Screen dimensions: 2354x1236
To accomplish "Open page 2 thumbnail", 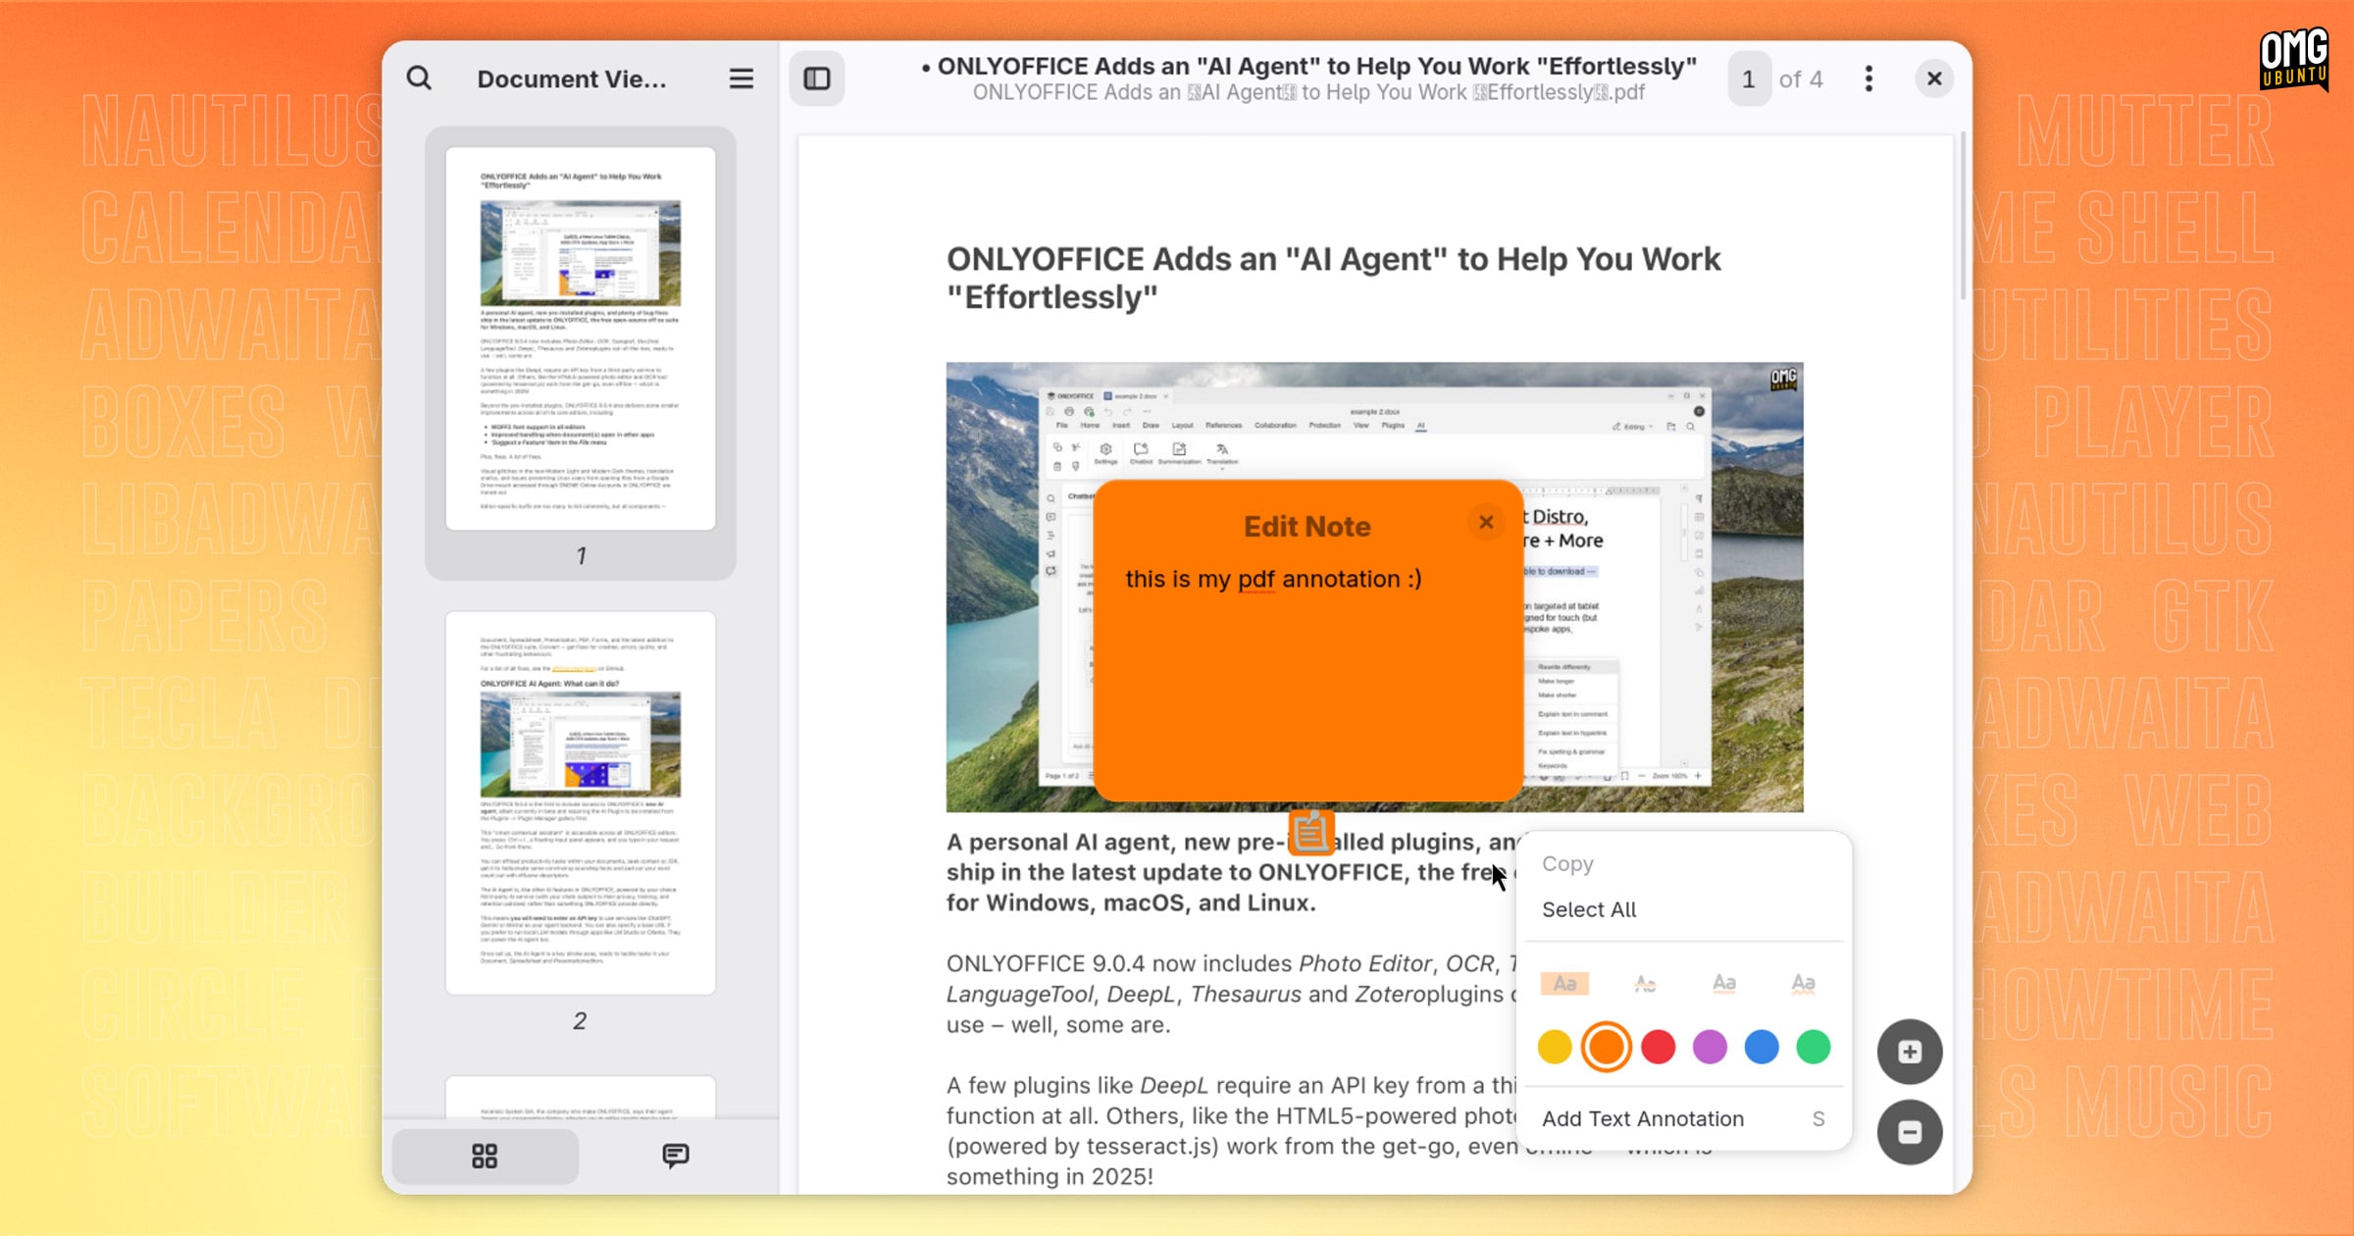I will pos(581,802).
